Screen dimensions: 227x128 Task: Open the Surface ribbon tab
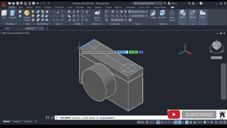point(29,7)
